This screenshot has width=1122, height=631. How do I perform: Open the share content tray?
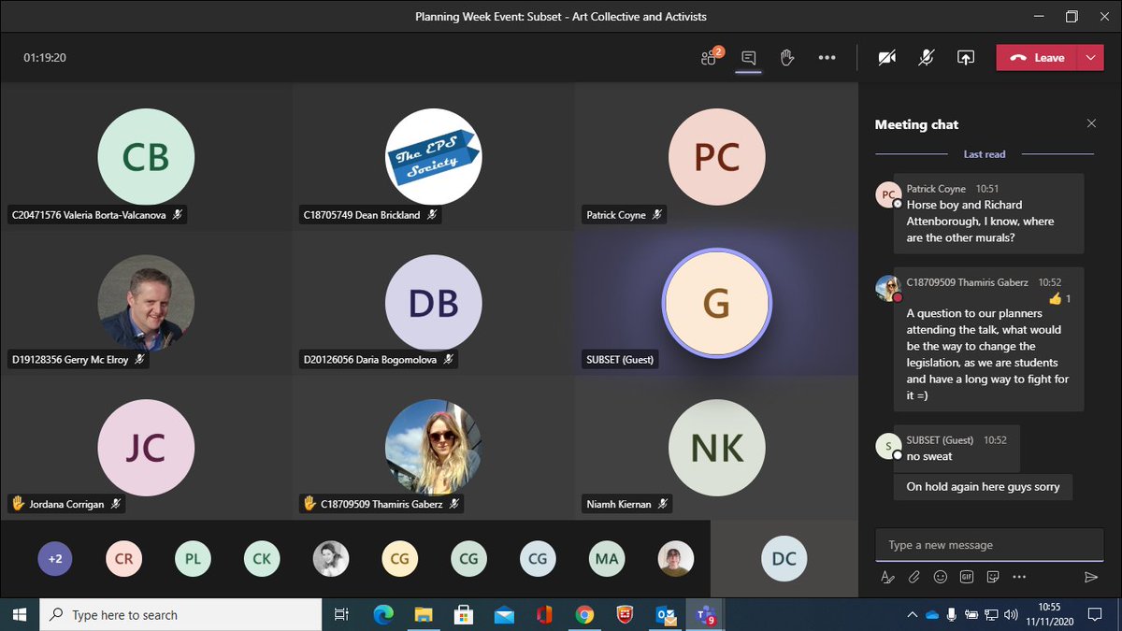point(966,58)
